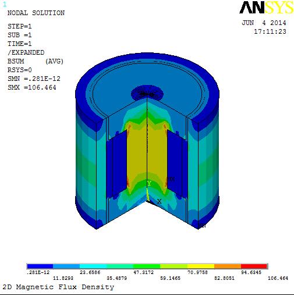The width and height of the screenshot is (294, 295).
Task: Click the red legend color band
Action: [254, 266]
